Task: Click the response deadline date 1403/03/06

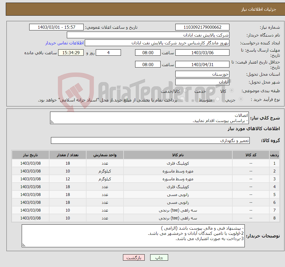Action: coord(202,53)
